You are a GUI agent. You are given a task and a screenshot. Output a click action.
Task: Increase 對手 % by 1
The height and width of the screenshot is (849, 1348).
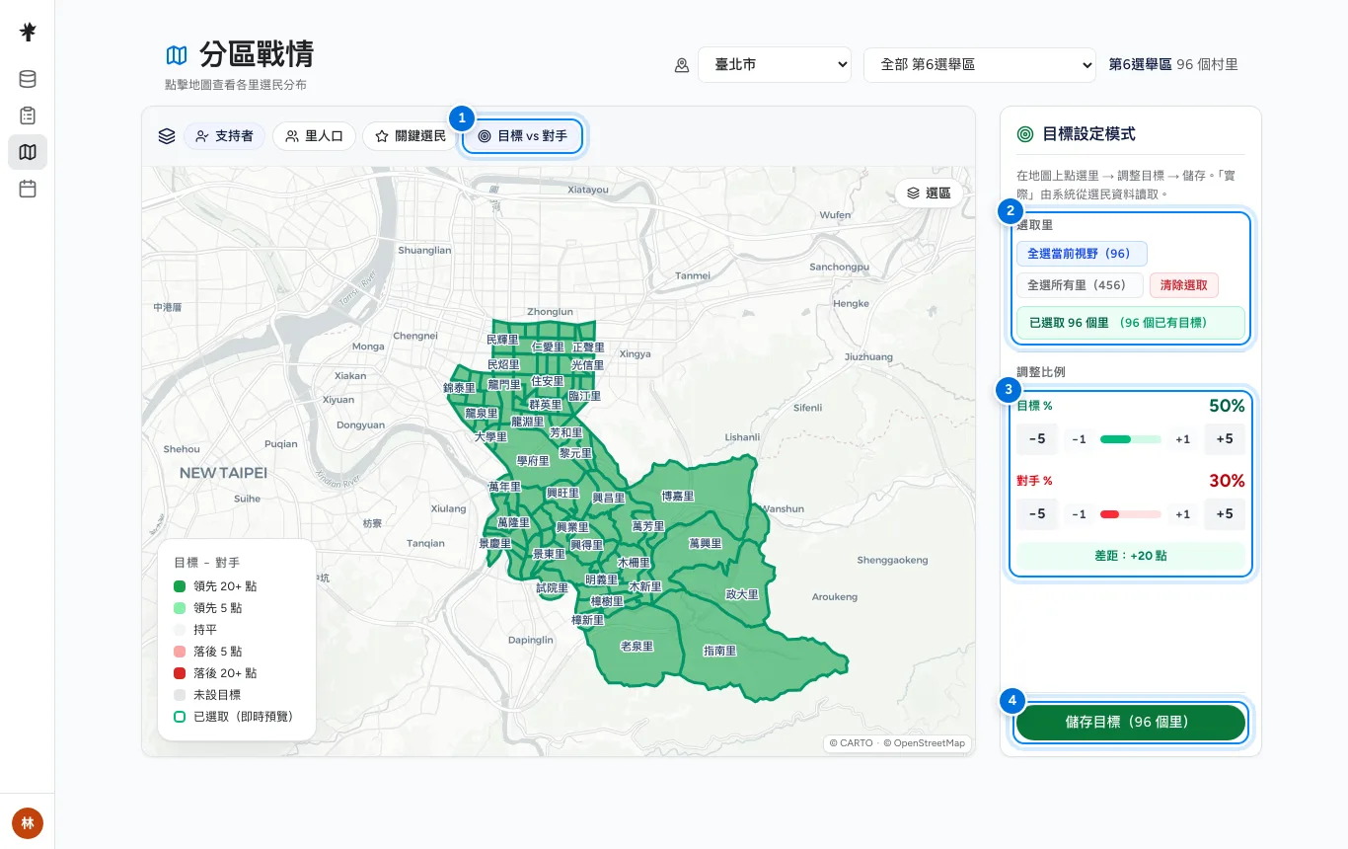[x=1182, y=514]
